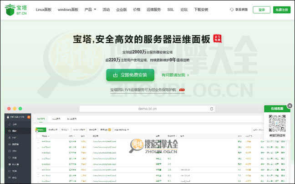Click the refresh icon in demo address bar
This screenshot has width=295, height=184.
[x=212, y=109]
